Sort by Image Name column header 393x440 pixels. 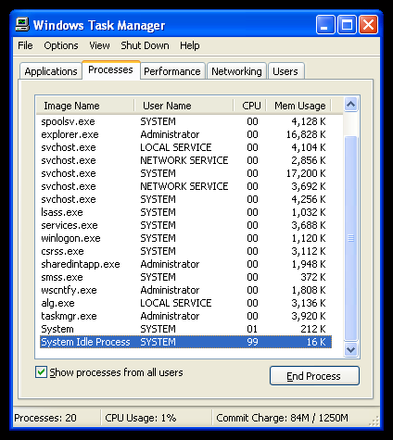(85, 106)
